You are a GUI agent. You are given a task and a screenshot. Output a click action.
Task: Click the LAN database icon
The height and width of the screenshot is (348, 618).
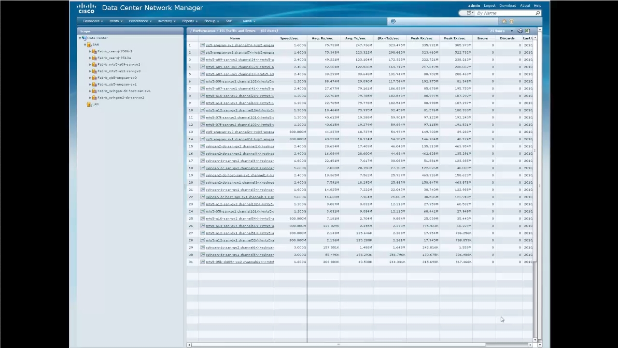pos(89,104)
